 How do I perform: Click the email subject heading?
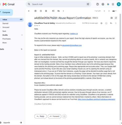tap(63, 18)
